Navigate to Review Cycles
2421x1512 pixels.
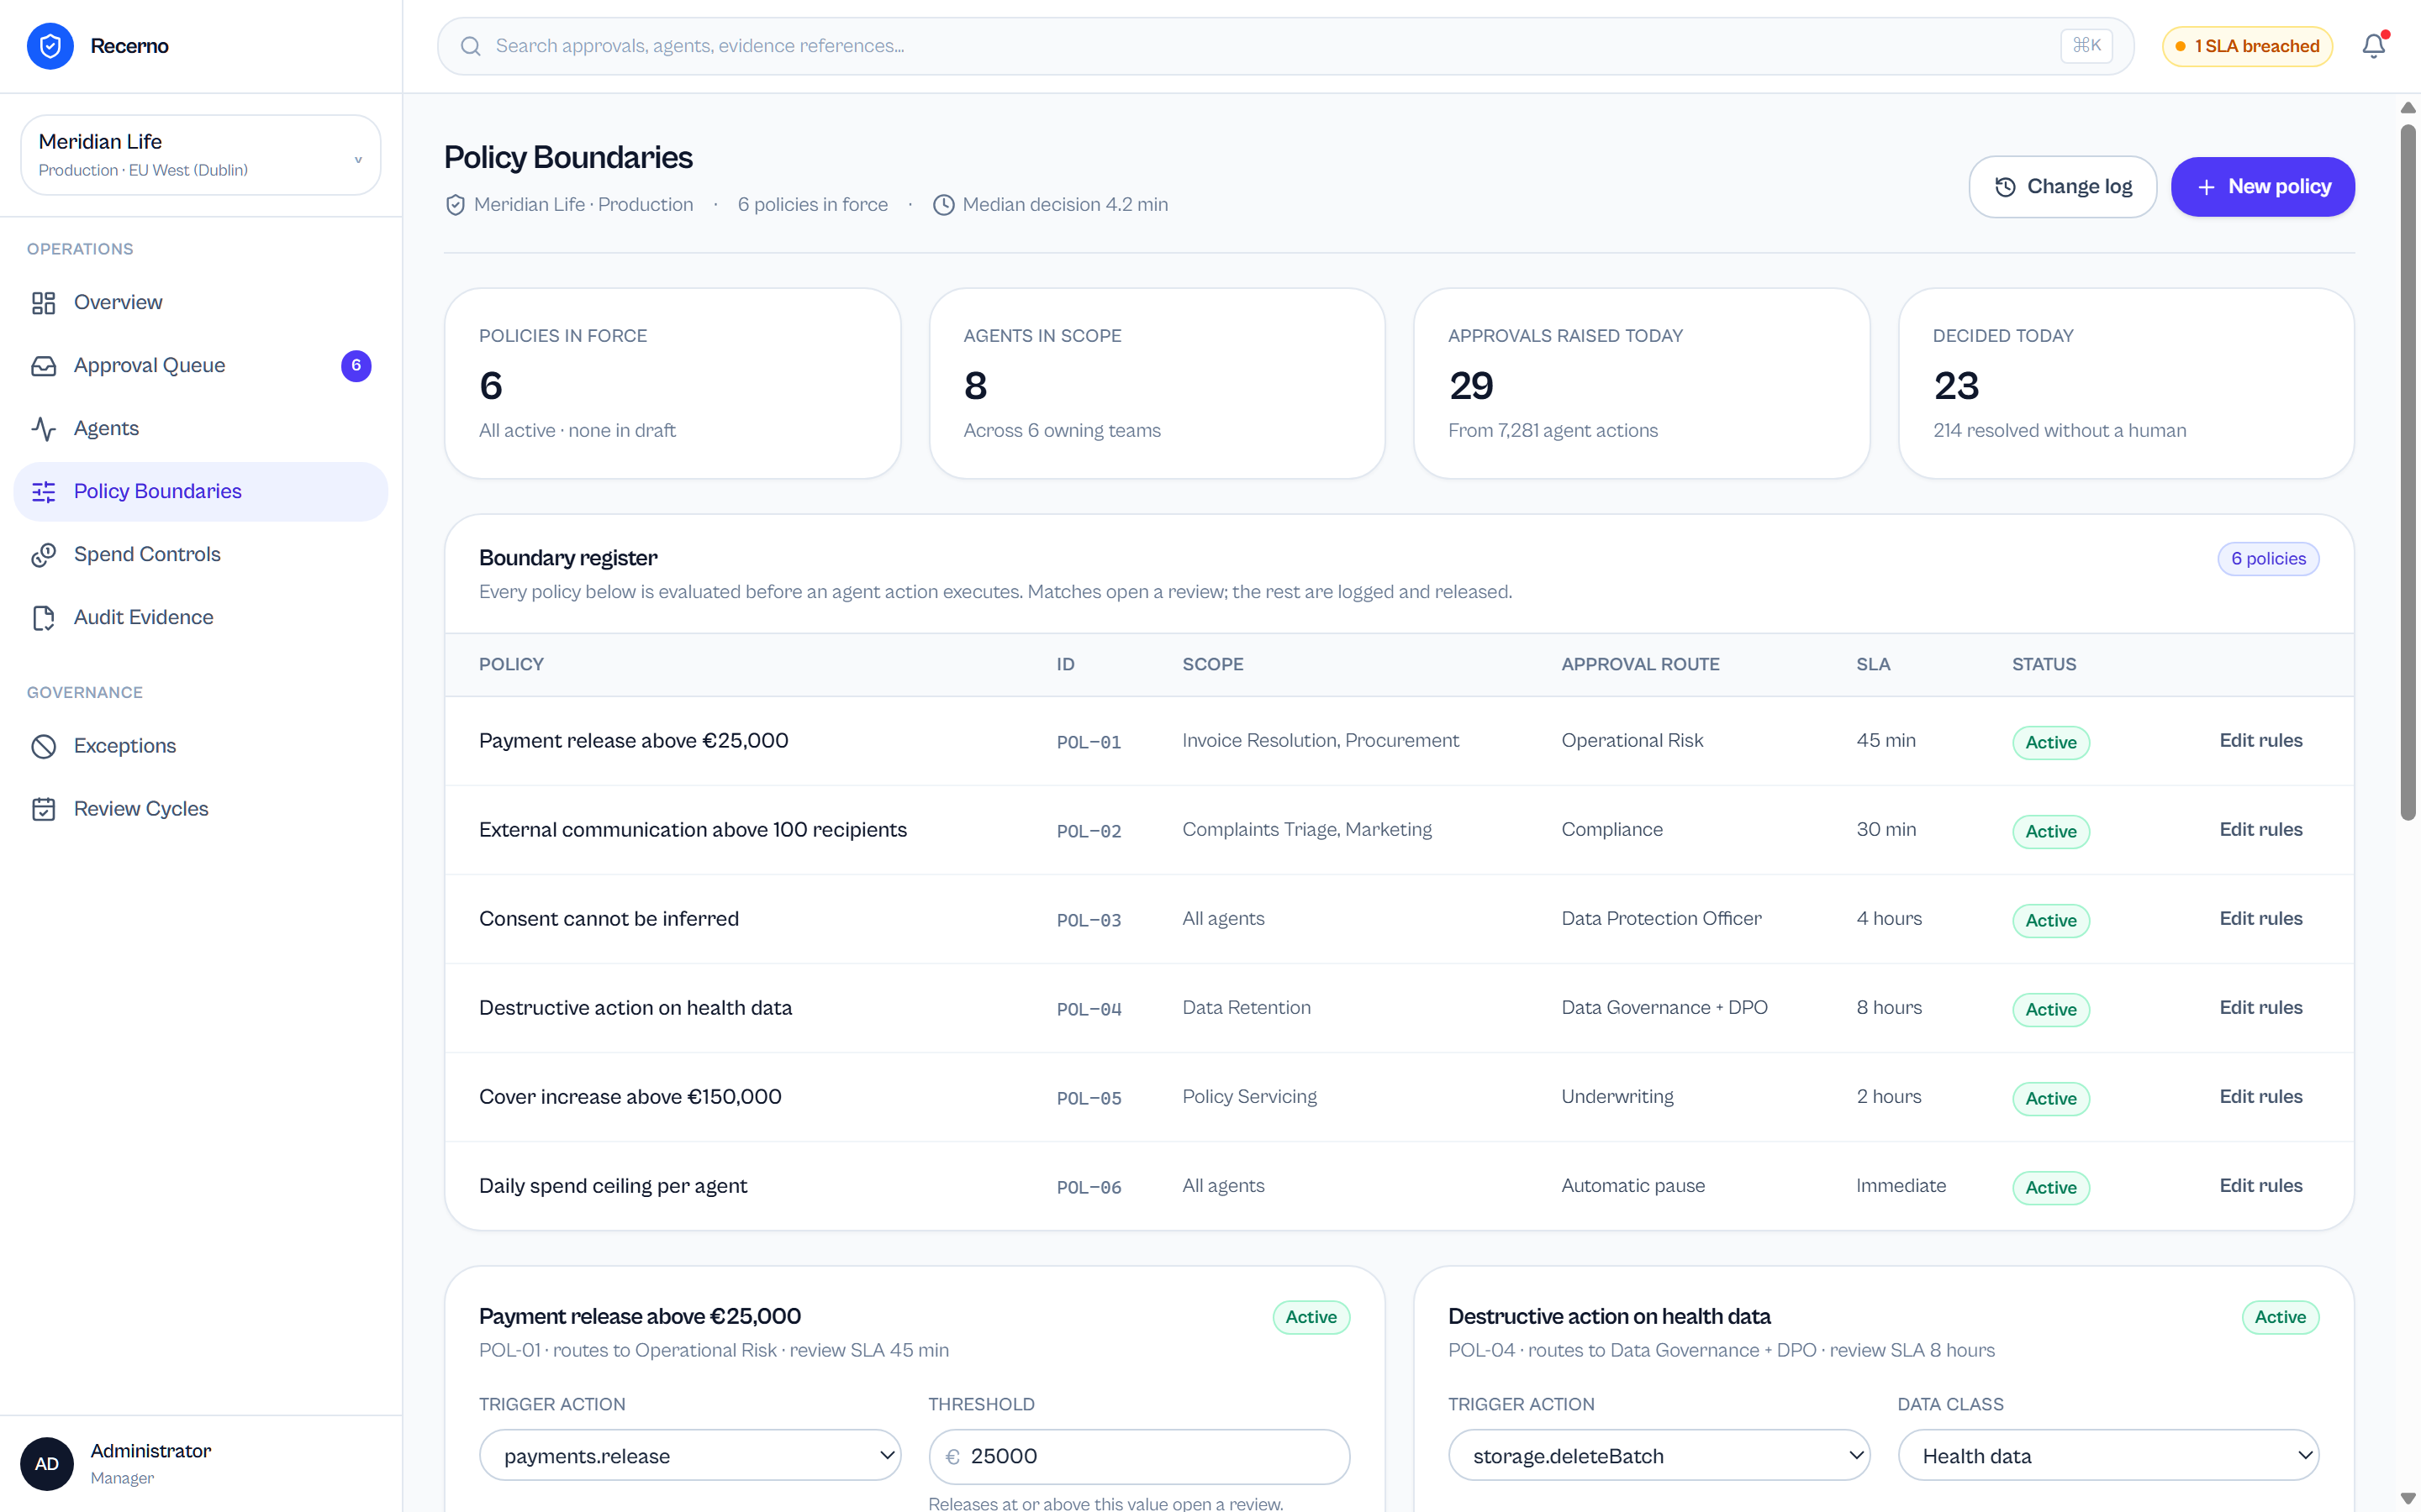point(200,809)
